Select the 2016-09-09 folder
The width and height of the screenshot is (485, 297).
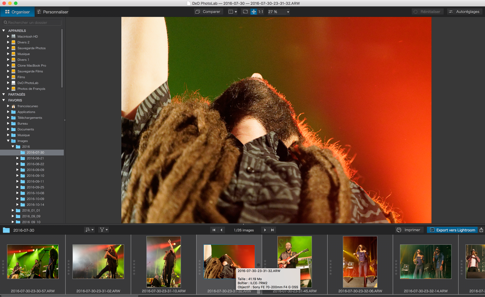click(35, 170)
